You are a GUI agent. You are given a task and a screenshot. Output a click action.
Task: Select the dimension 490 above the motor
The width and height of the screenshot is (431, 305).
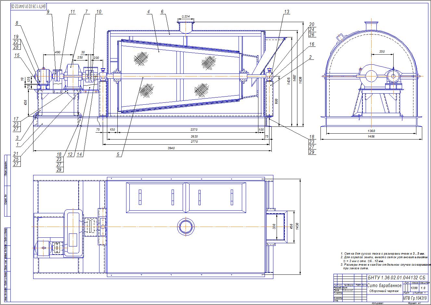click(57, 52)
